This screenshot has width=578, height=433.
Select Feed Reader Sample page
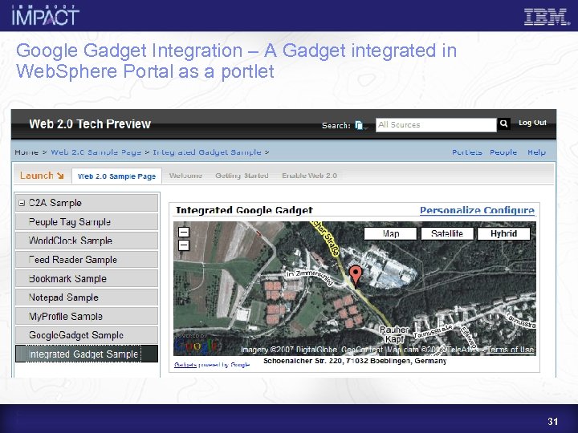coord(87,260)
